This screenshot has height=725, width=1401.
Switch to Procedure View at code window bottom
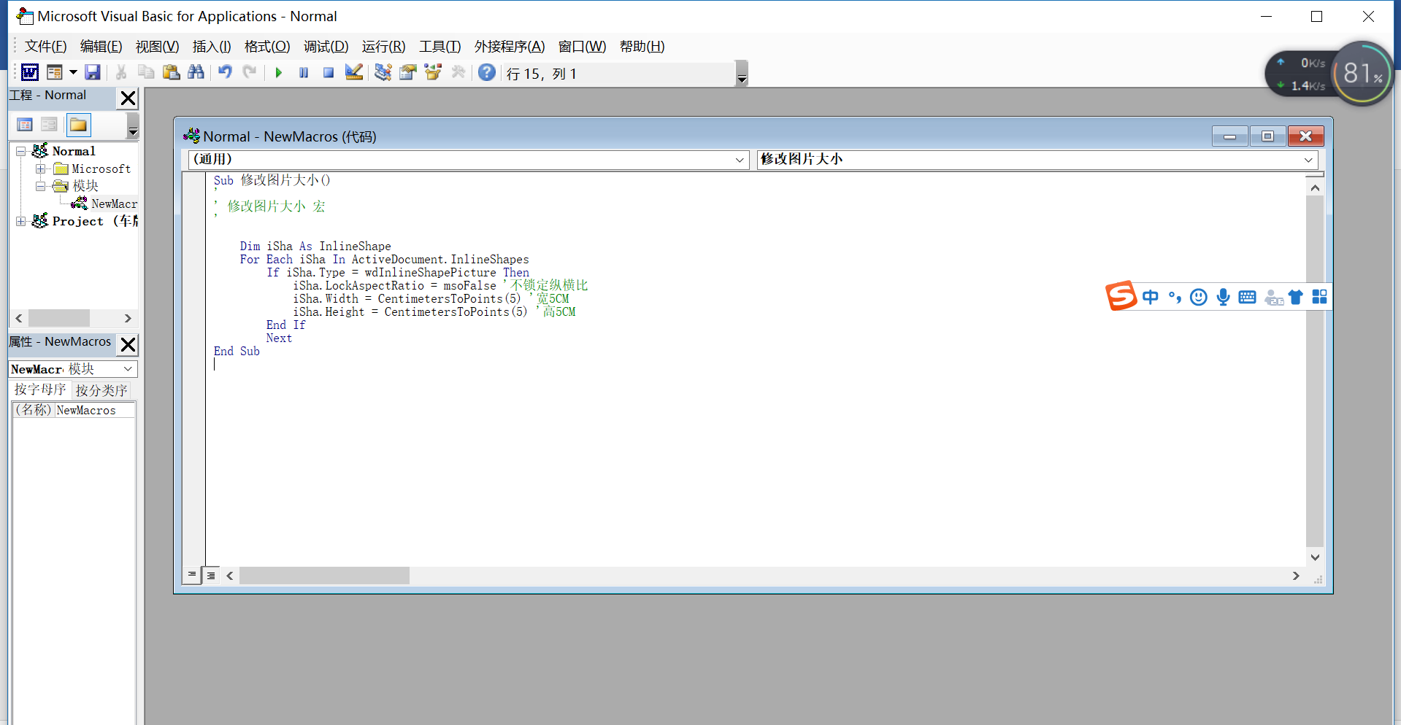(x=191, y=575)
